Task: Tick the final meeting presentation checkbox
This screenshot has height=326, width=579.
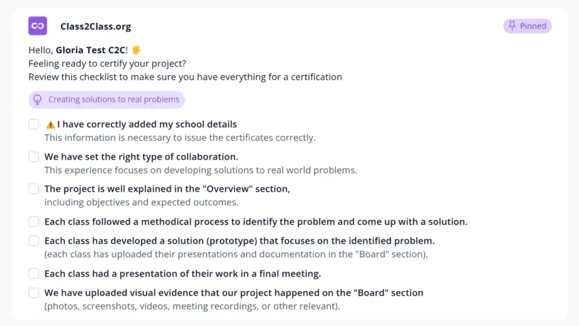Action: [33, 273]
